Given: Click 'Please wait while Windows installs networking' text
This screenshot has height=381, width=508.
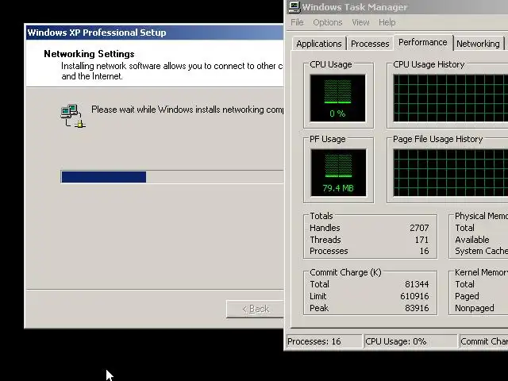Looking at the screenshot, I should pyautogui.click(x=187, y=110).
